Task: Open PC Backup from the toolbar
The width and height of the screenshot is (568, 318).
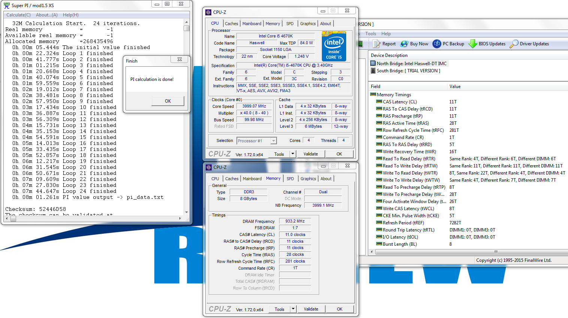Action: pyautogui.click(x=448, y=44)
